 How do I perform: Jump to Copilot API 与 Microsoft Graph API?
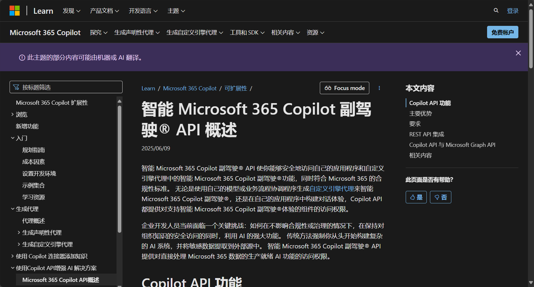[452, 145]
